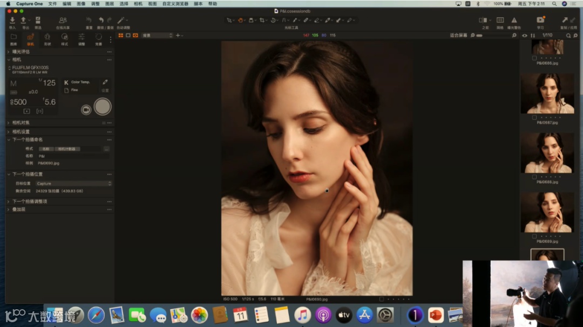
Task: Click the Auto Adjust magic wand icon
Action: (121, 20)
